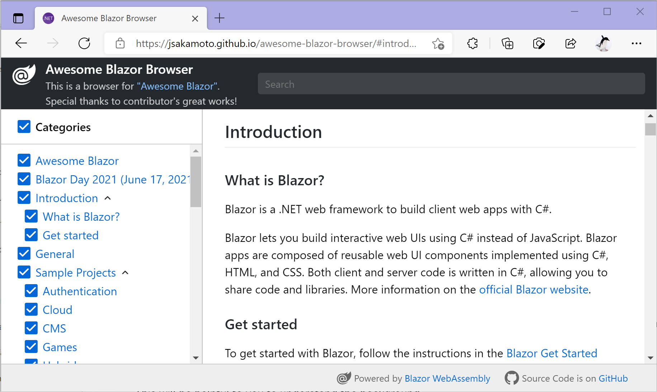657x392 pixels.
Task: Click the Blazor WebAssembly logo in the footer
Action: pos(344,378)
